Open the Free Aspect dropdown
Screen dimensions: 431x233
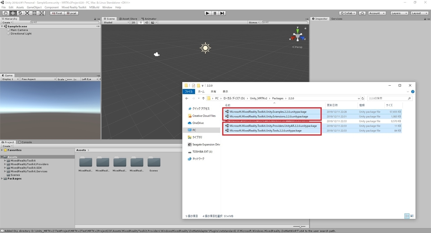point(38,79)
